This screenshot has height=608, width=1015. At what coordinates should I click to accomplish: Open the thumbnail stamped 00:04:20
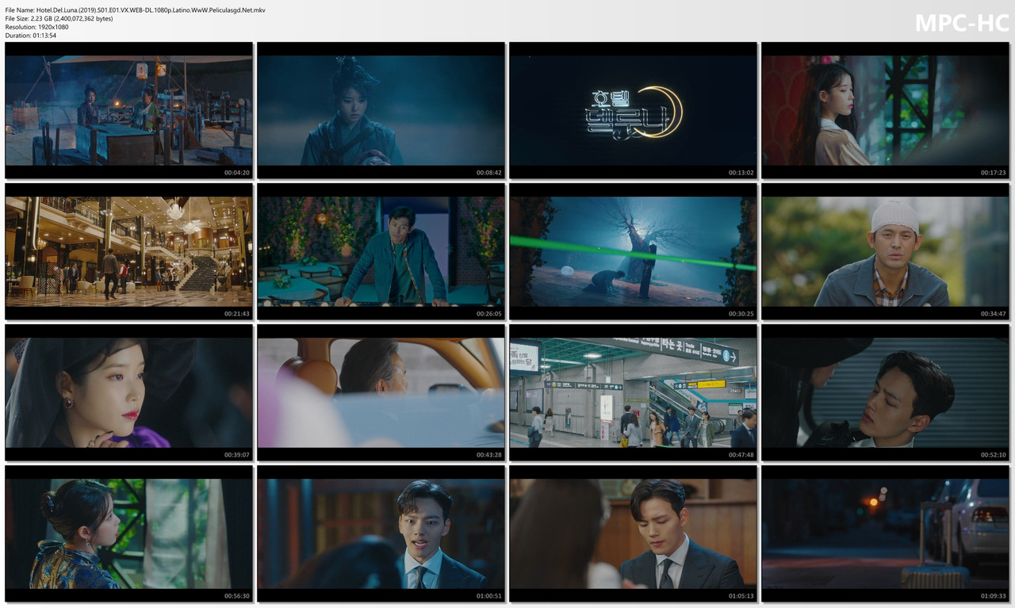(x=128, y=110)
